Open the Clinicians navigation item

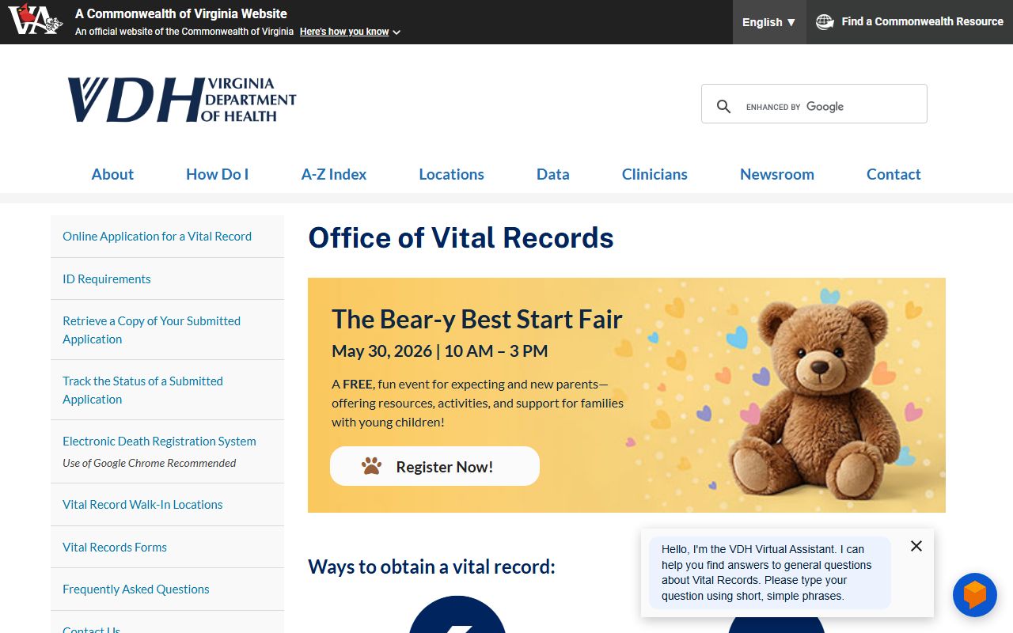point(654,174)
